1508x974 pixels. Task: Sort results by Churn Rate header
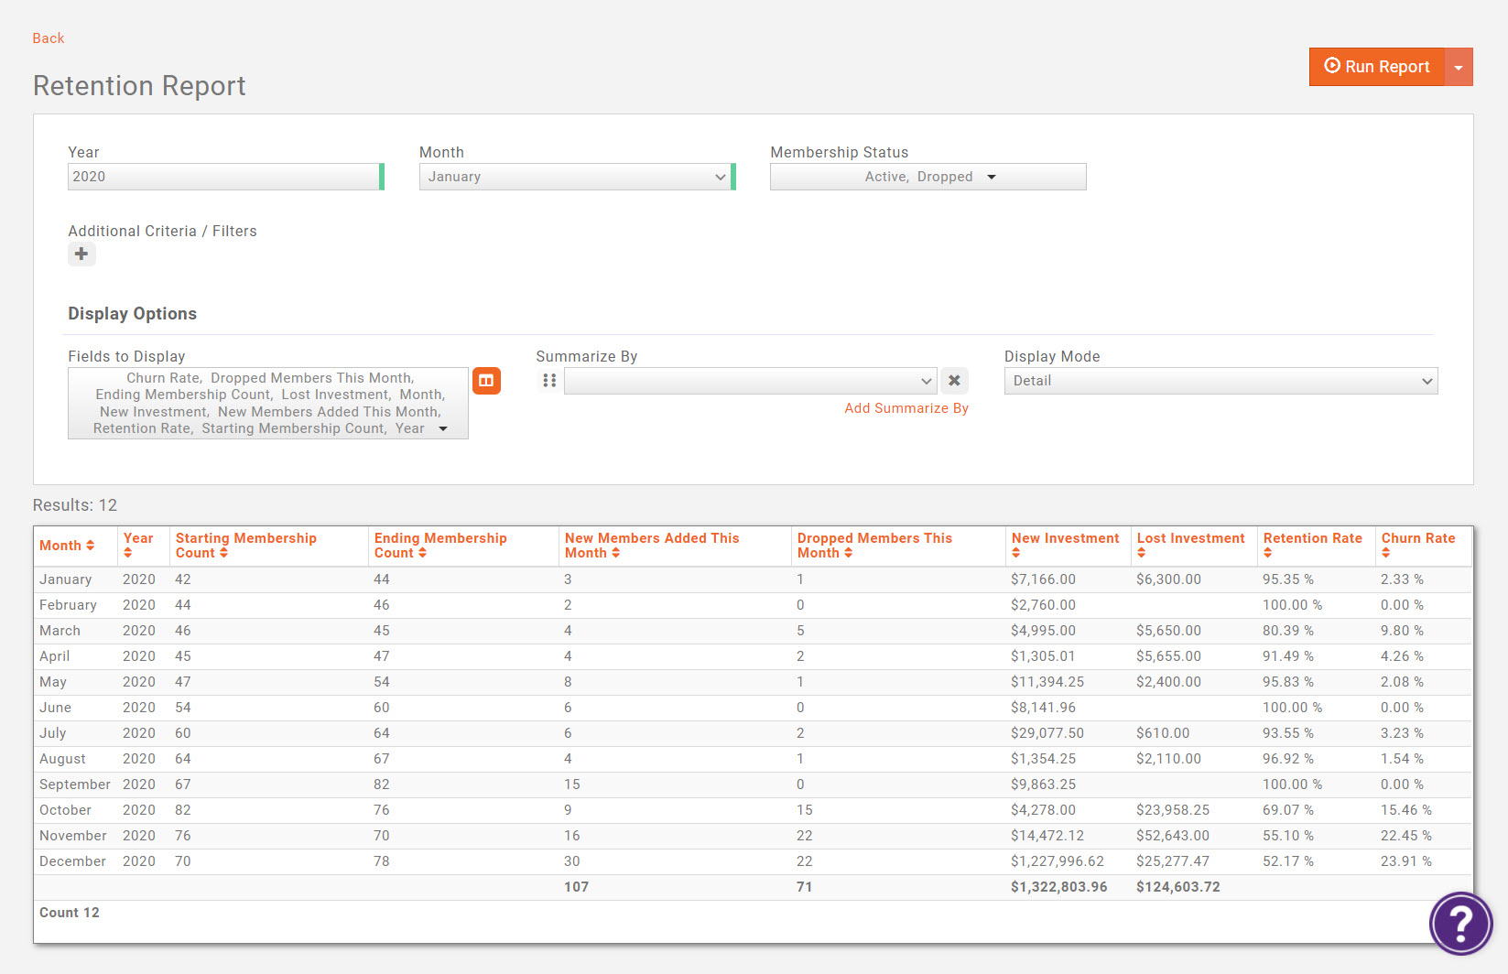(x=1385, y=553)
